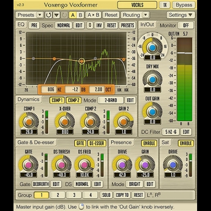The image size is (211, 211).
Task: Open the 2-BAND dynamics mode selector
Action: pyautogui.click(x=111, y=100)
